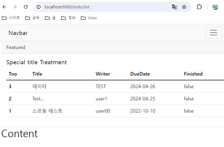Select todo number 1 cell
224x147 pixels.
tap(10, 111)
